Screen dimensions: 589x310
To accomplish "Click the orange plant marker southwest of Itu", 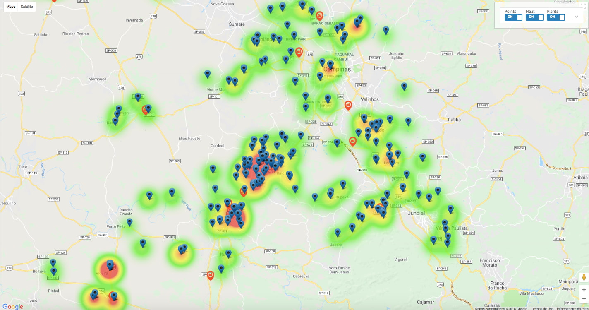I will (x=210, y=275).
